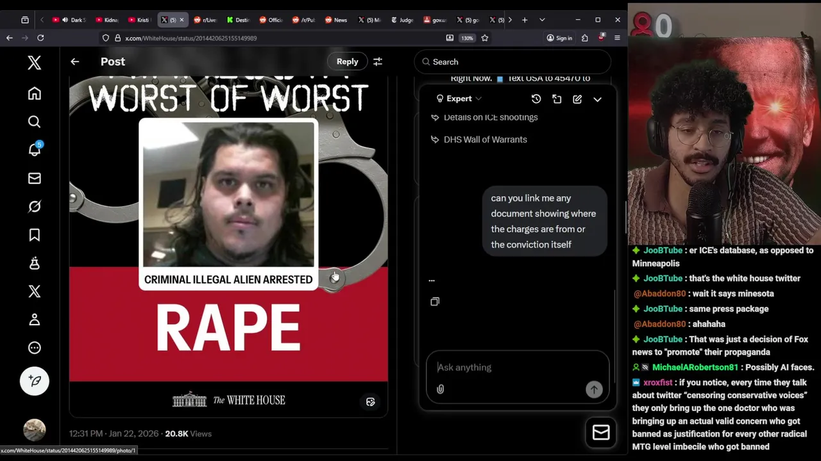Image resolution: width=821 pixels, height=461 pixels.
Task: Open reply sorting settings icon
Action: click(378, 61)
